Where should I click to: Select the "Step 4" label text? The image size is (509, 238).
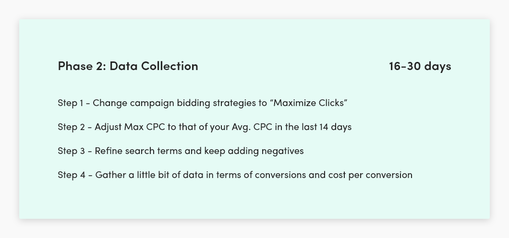pyautogui.click(x=72, y=175)
